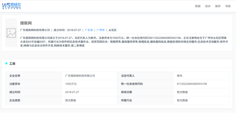Select 广东搜款网科技有限公司 table cell value
Screen dimensions: 236x113
coord(80,76)
